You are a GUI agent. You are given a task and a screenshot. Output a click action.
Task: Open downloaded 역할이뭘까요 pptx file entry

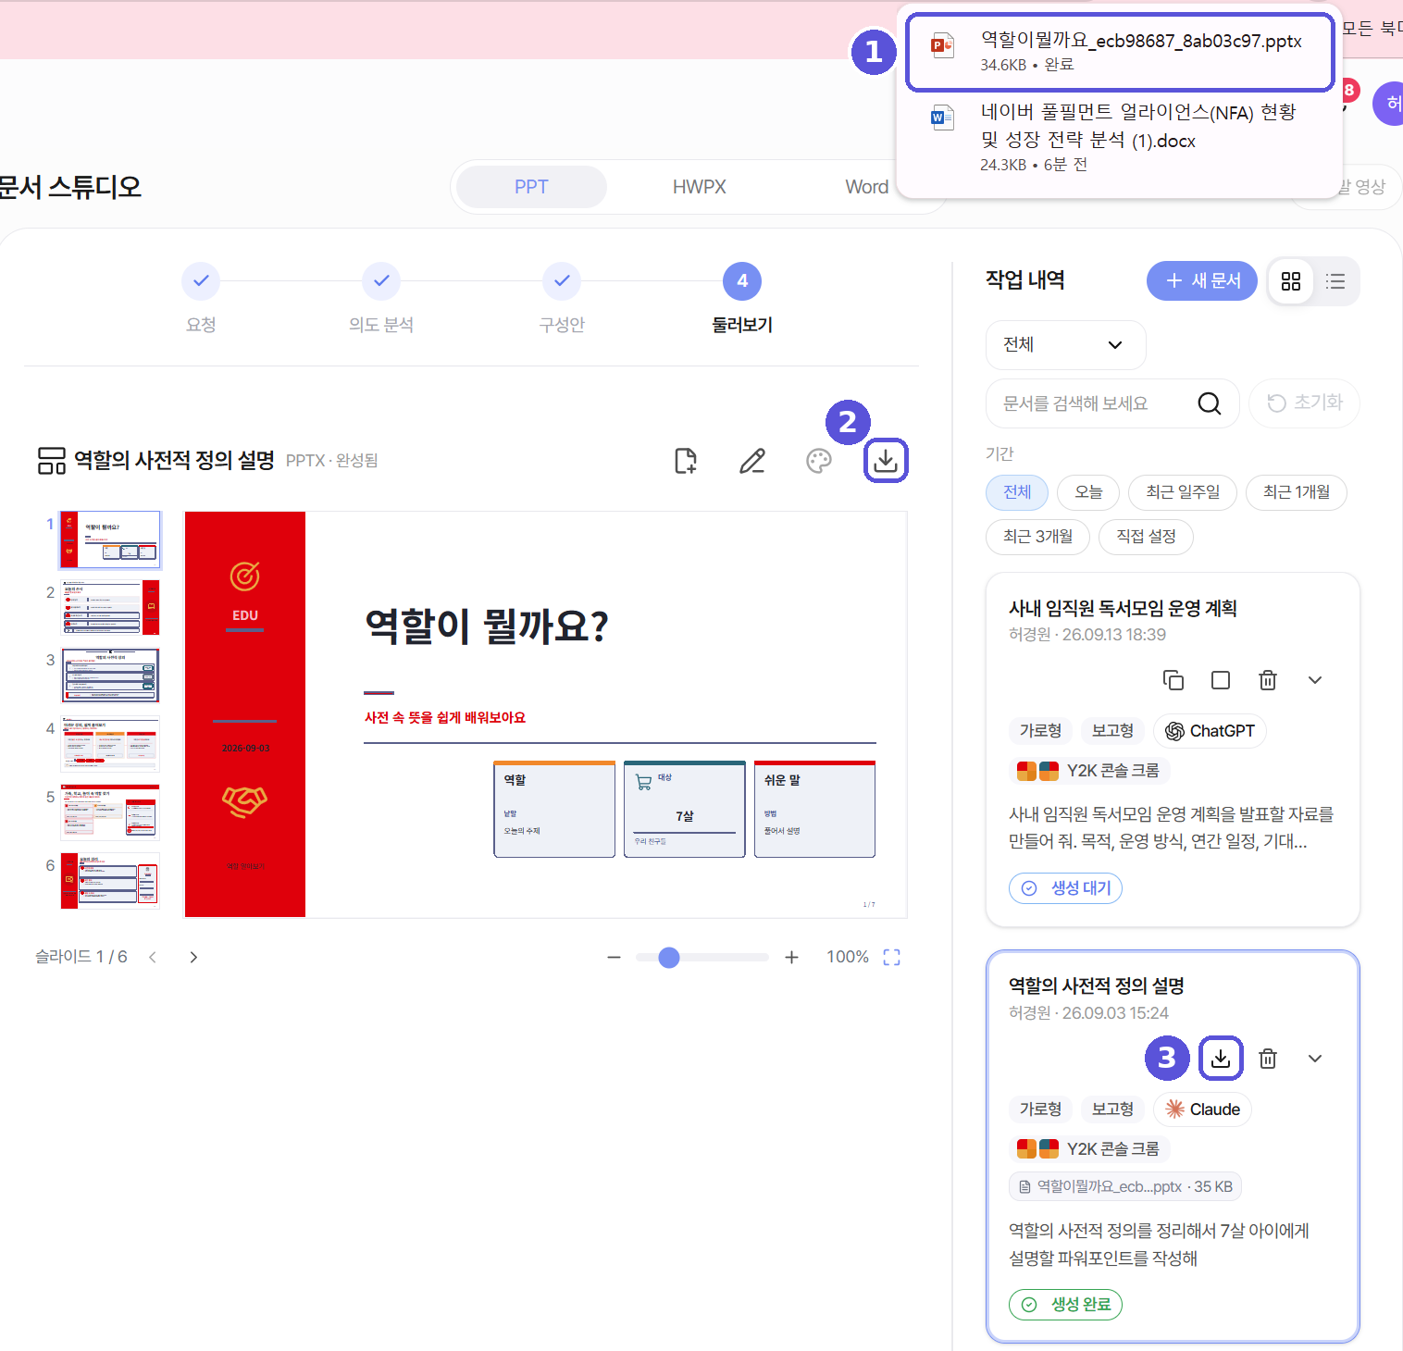[x=1120, y=52]
